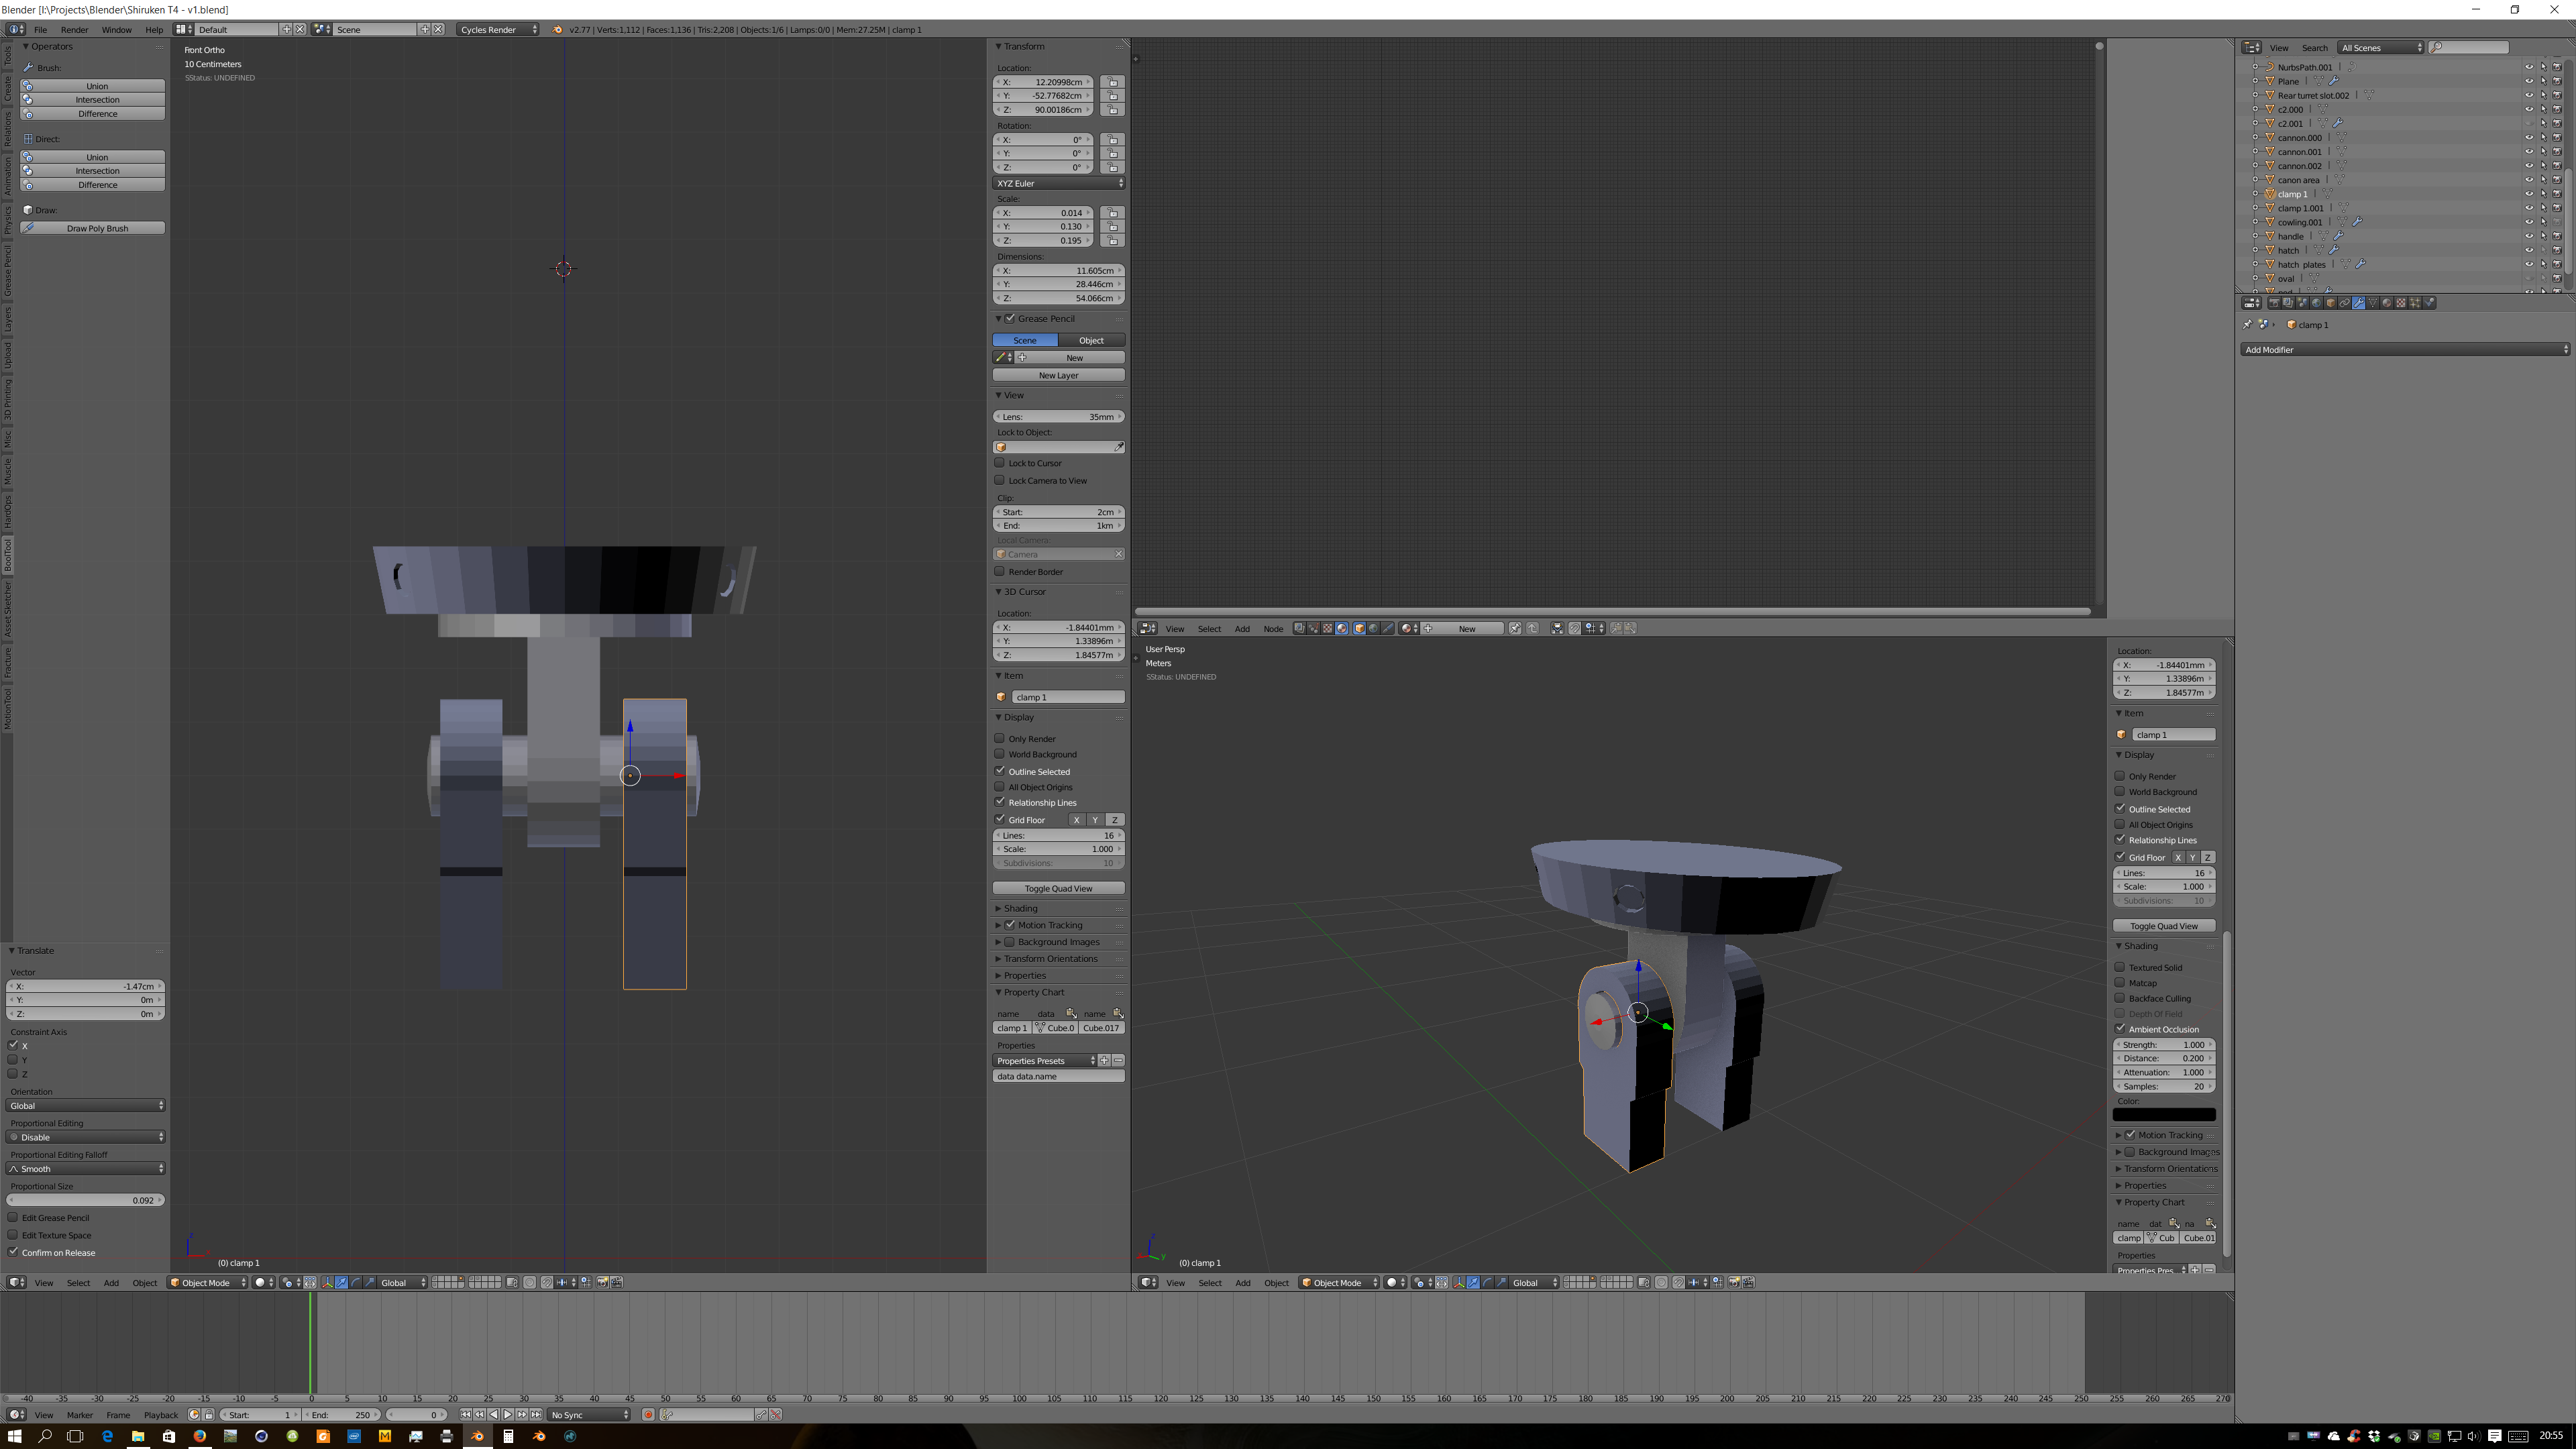Render OpenGL animation clapper in front view header
Viewport: 2576px width, 1449px height.
pyautogui.click(x=616, y=1282)
